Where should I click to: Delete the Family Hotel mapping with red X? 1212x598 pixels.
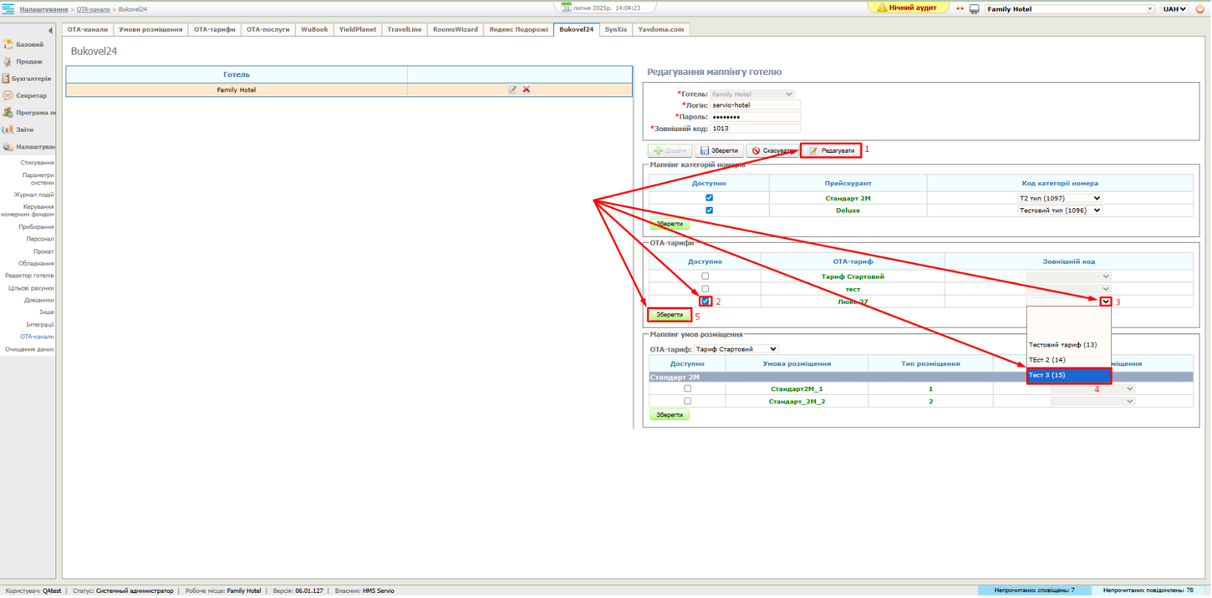(x=526, y=89)
